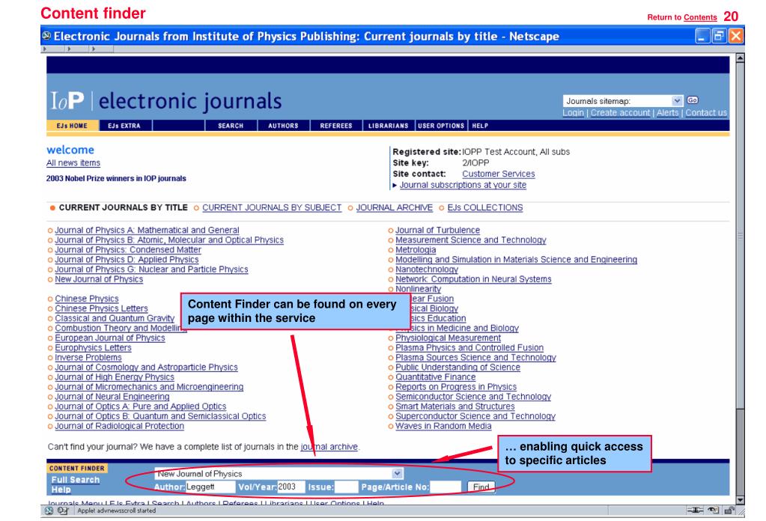Open Journal of Neural Engineering

tap(112, 396)
